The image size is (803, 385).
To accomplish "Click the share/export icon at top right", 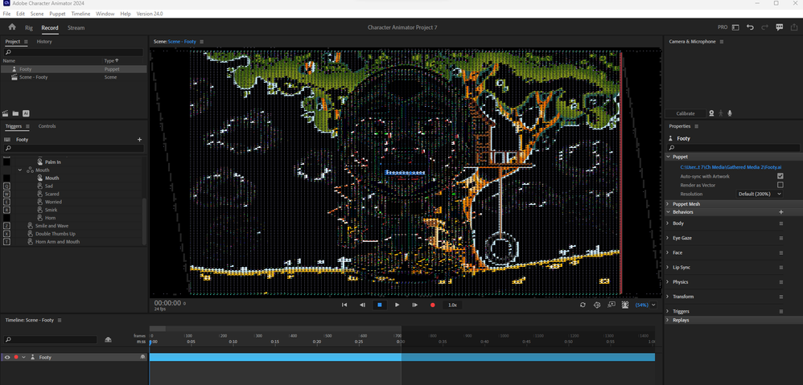I will [x=794, y=27].
